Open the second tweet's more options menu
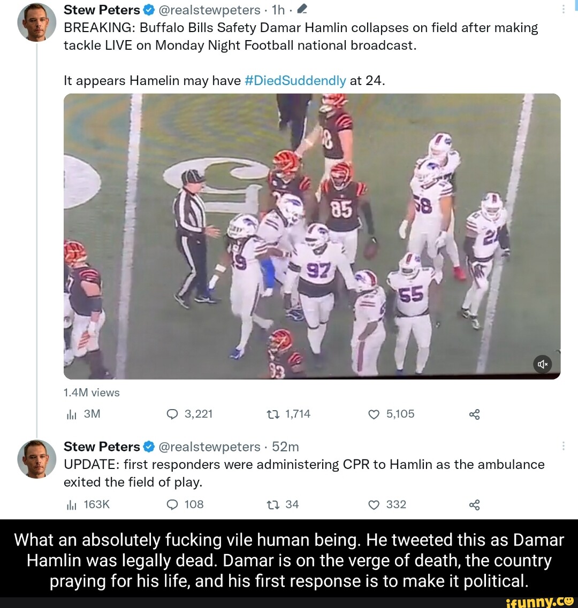Viewport: 578px width, 608px height. coord(562,447)
